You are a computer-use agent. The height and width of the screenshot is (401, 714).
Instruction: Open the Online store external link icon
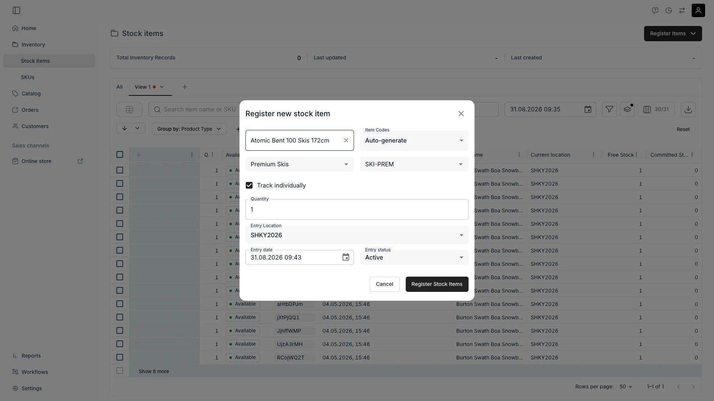pos(80,161)
